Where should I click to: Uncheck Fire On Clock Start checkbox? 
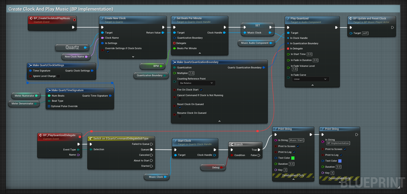201,90
